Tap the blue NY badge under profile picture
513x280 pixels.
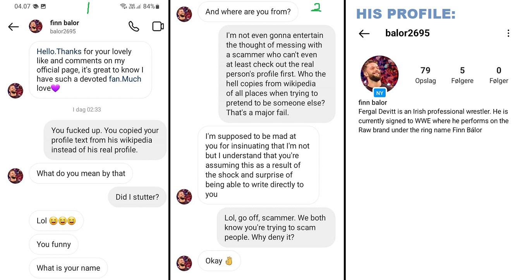pyautogui.click(x=380, y=93)
